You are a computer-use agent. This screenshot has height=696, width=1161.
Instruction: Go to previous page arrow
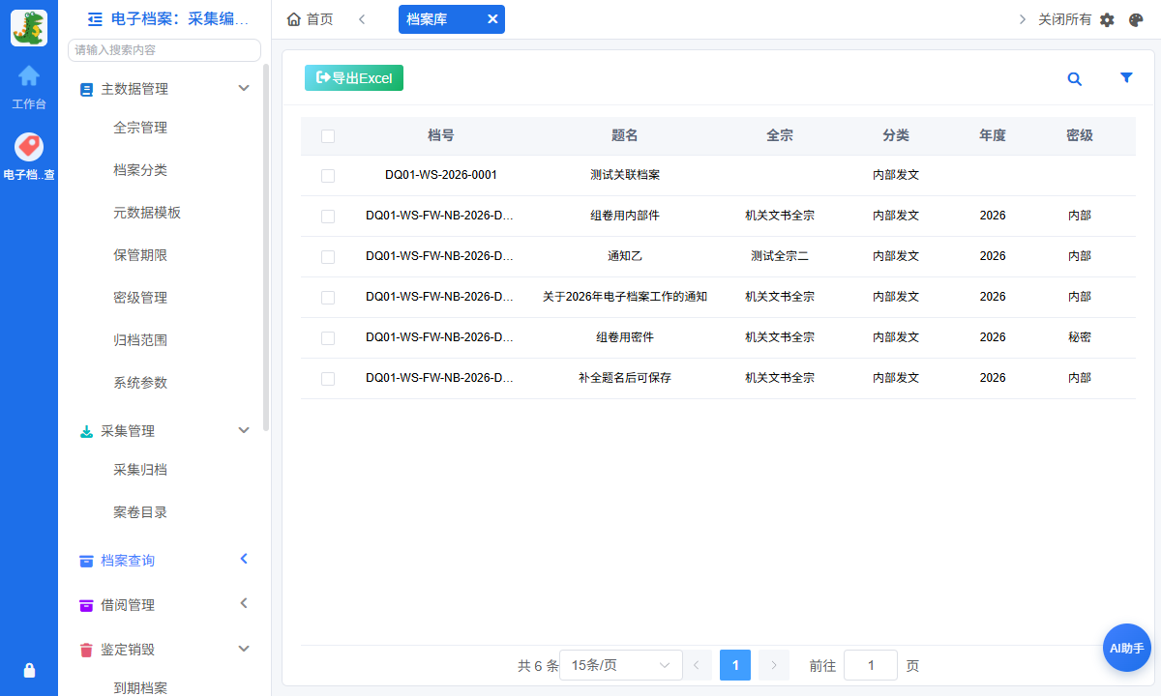coord(698,665)
